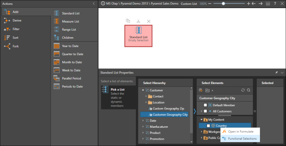This screenshot has width=286, height=146.
Task: Choose Functional Selections from context menu
Action: click(x=242, y=139)
